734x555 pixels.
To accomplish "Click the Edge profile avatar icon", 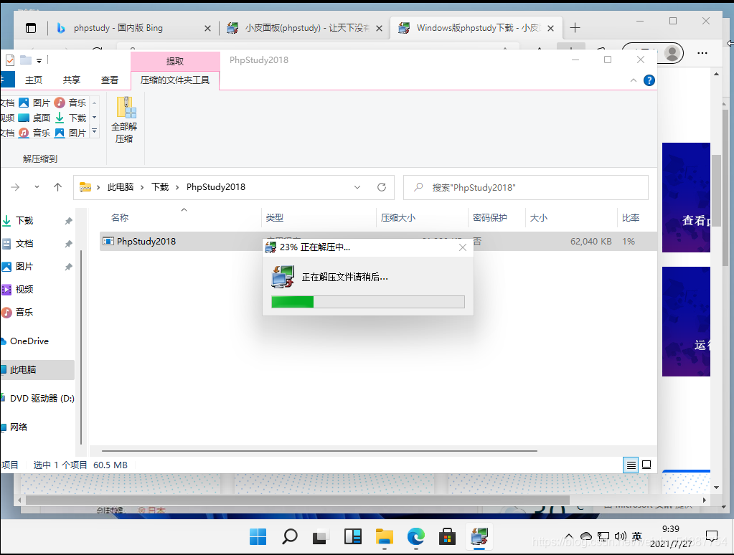I will 672,53.
